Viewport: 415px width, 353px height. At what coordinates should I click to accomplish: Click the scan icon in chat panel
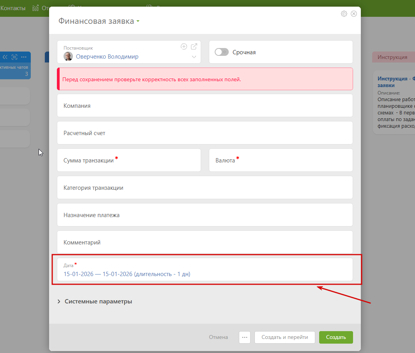(x=14, y=57)
